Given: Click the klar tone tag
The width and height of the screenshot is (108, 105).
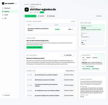Looking at the screenshot, I should 83,58.
